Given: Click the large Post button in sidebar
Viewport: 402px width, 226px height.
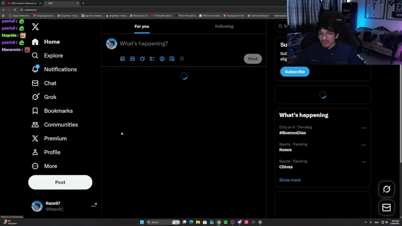Looking at the screenshot, I should point(60,182).
